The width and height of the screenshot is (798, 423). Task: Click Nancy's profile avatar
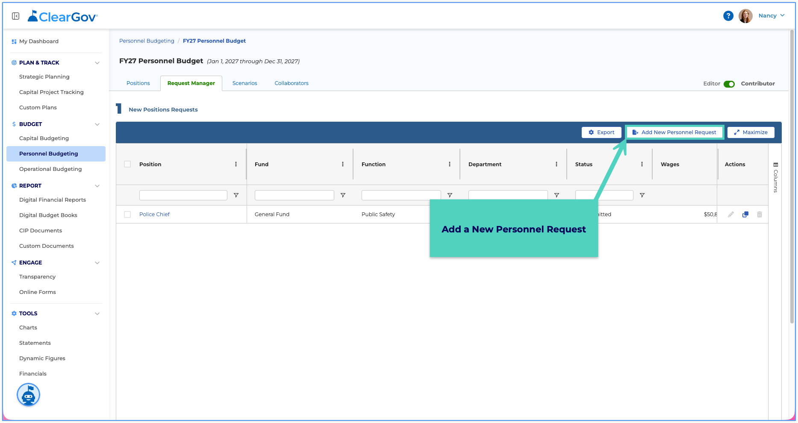pos(745,16)
